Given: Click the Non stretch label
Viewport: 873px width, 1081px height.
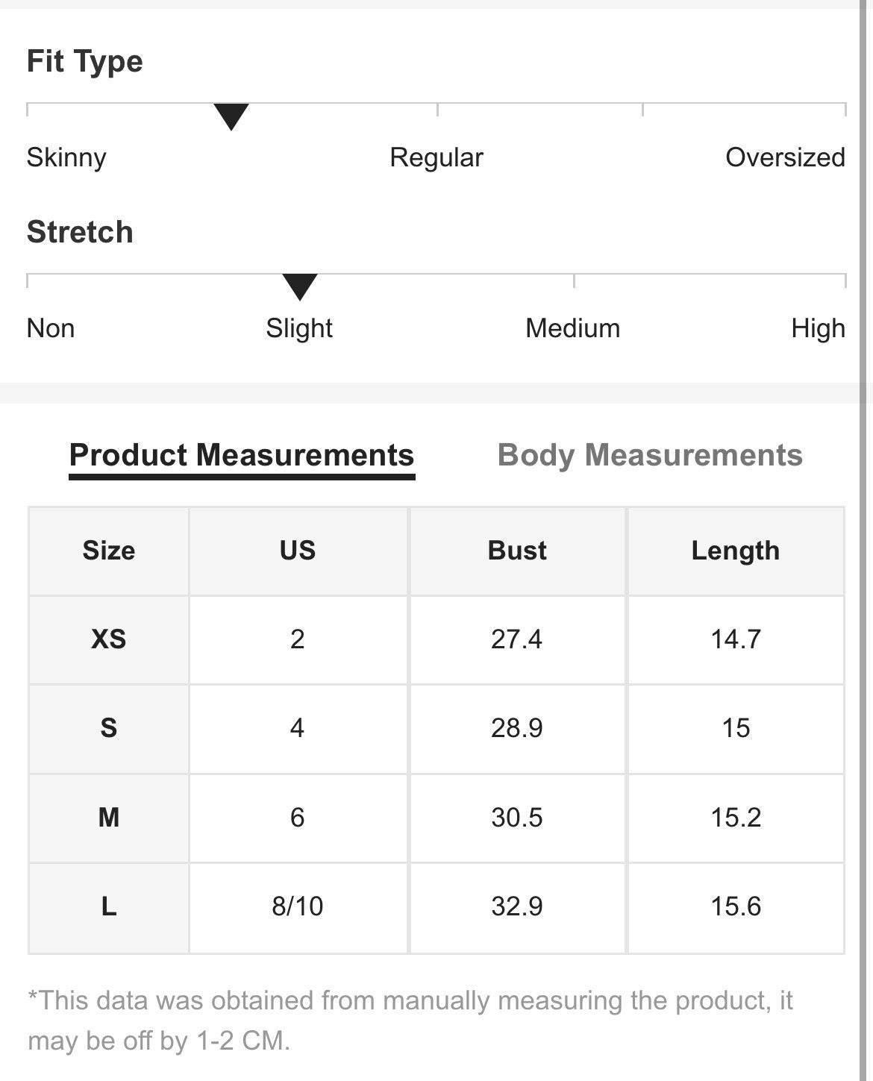Looking at the screenshot, I should point(51,328).
